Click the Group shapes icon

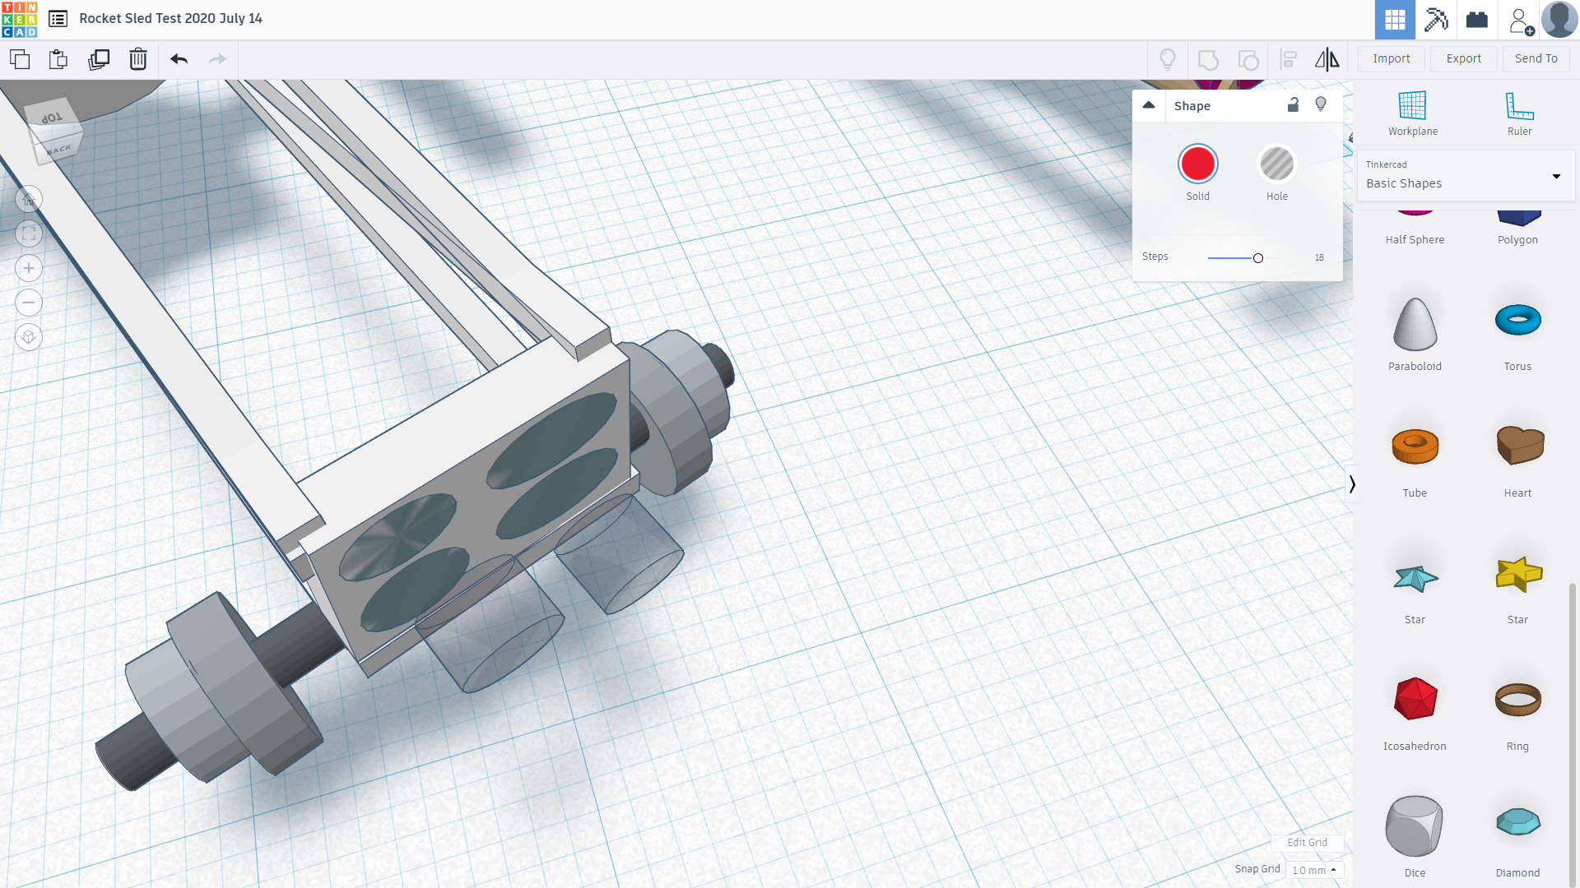[1208, 59]
